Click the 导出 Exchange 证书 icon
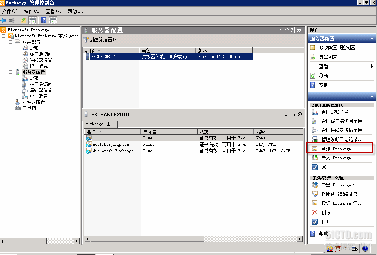The width and height of the screenshot is (377, 255). coord(315,185)
